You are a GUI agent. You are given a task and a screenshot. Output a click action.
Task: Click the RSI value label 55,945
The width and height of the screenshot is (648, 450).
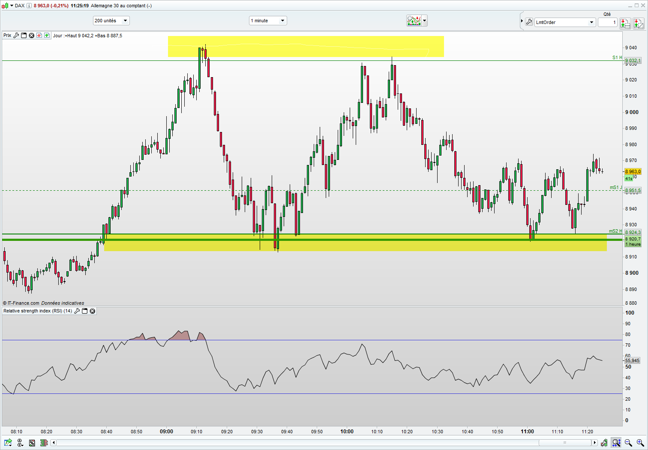[x=632, y=360]
